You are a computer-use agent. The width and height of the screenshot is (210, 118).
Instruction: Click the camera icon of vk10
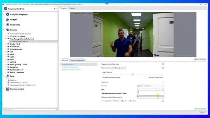point(9,54)
